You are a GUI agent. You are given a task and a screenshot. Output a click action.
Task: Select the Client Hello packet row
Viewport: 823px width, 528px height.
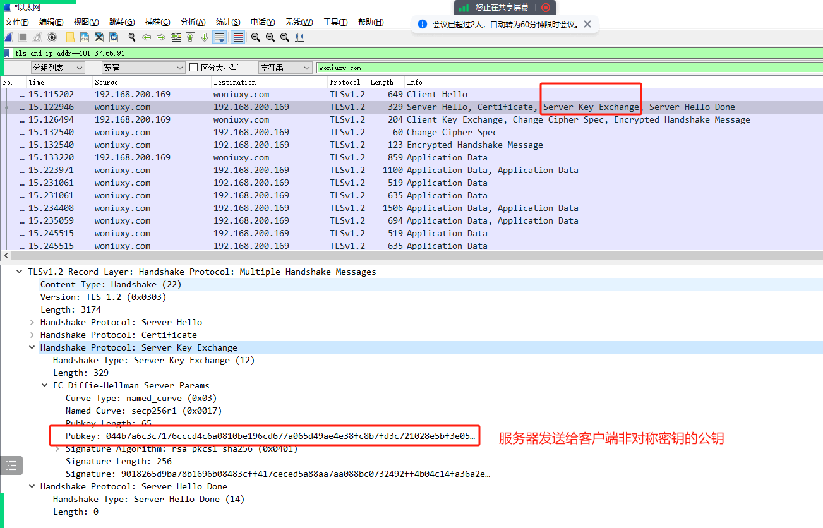[411, 94]
